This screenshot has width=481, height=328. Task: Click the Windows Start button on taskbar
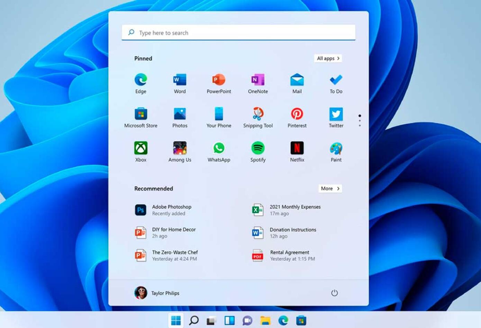pos(176,320)
